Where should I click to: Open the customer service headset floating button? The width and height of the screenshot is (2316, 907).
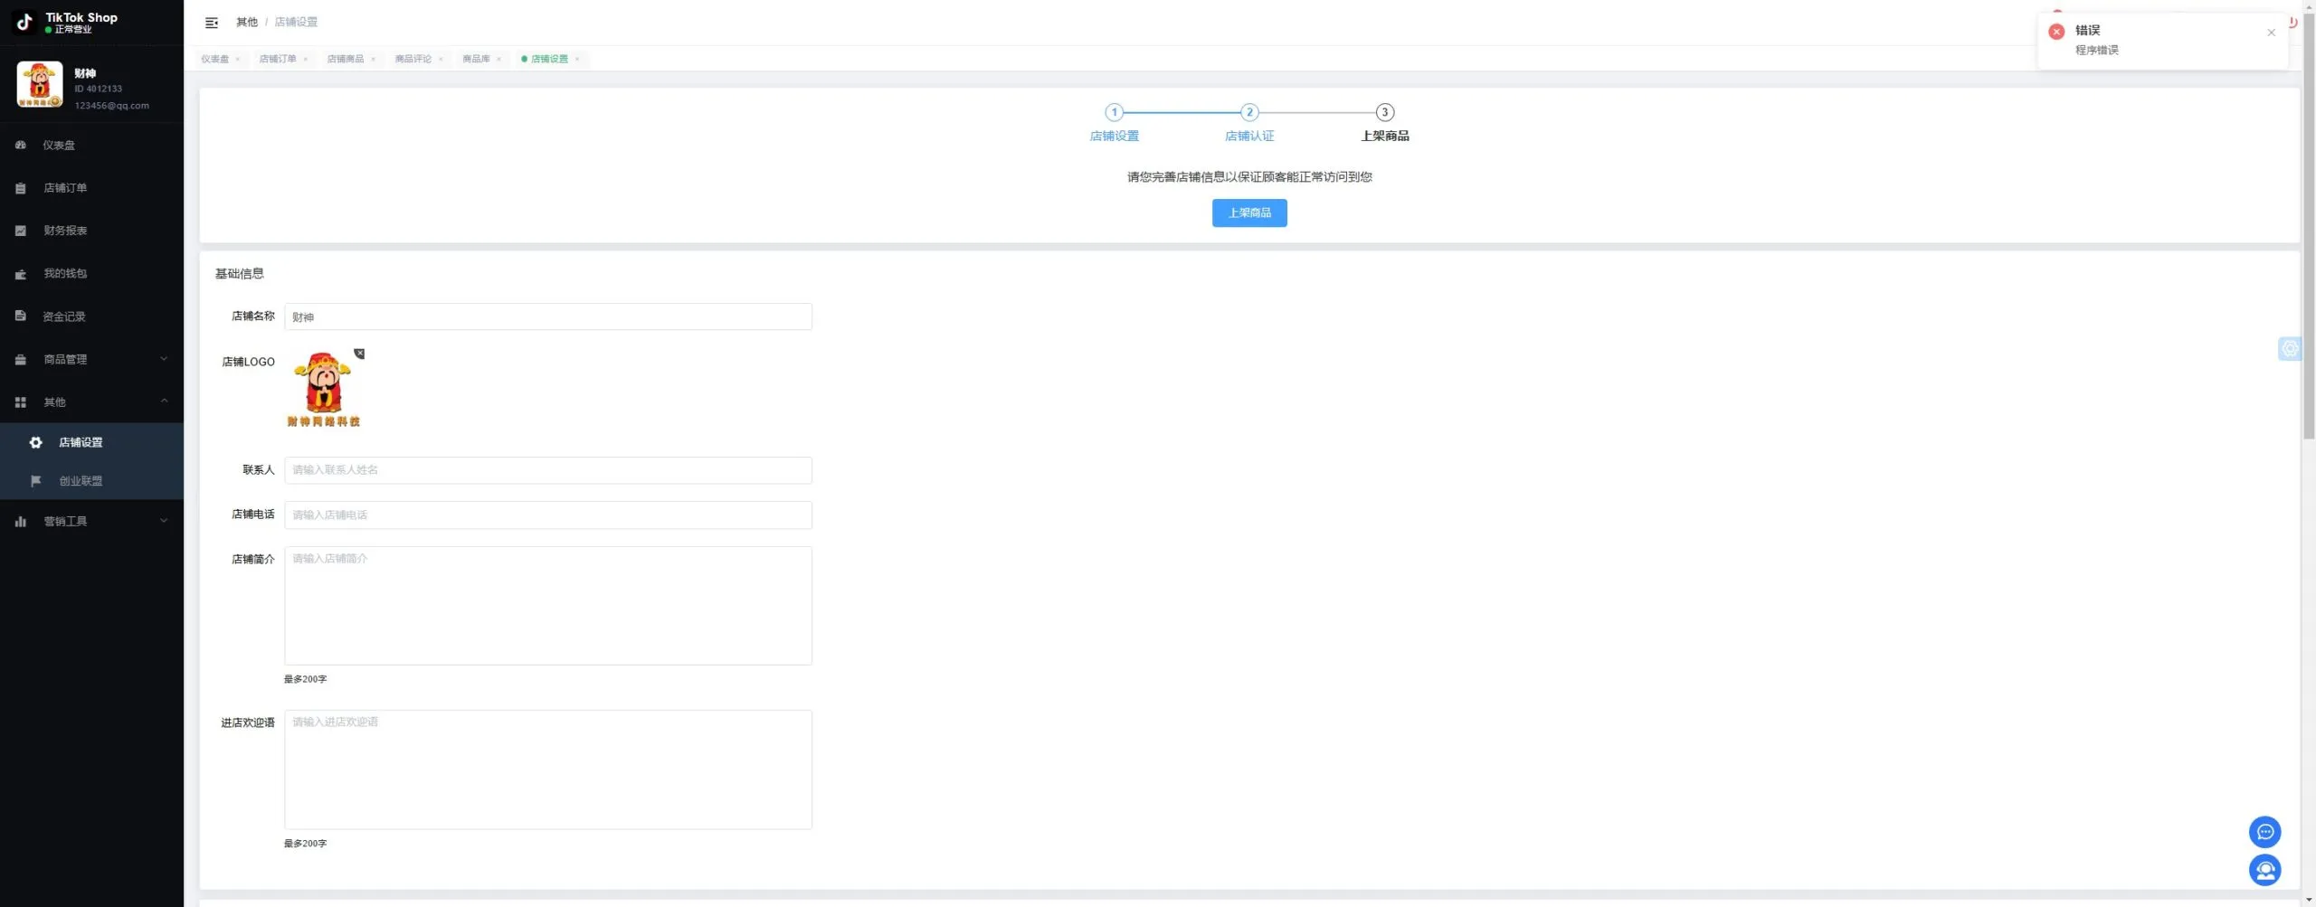coord(2264,870)
